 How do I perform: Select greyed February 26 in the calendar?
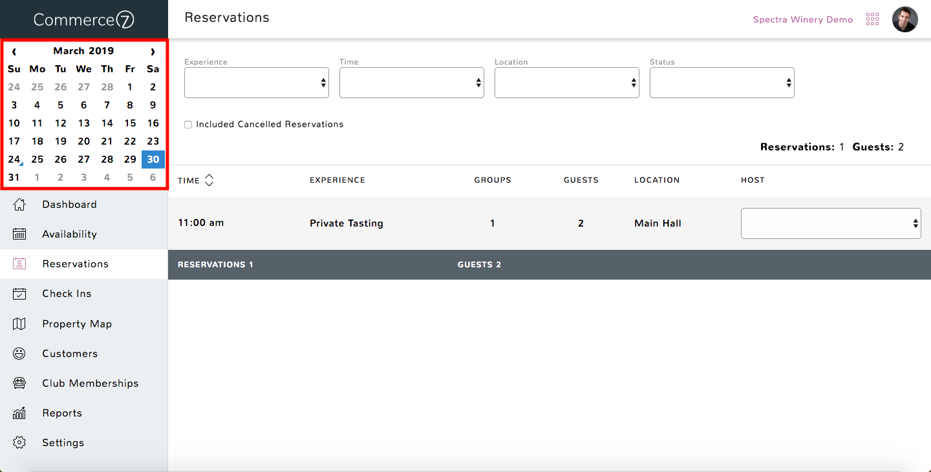pyautogui.click(x=61, y=87)
